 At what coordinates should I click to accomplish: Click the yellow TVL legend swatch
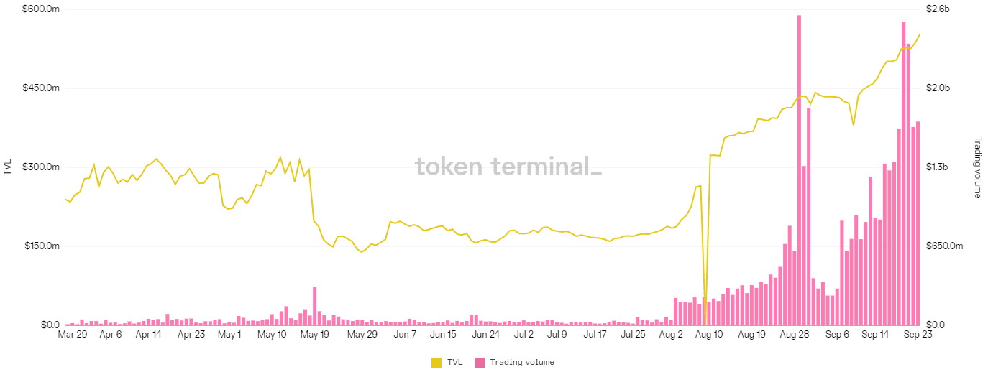(x=436, y=363)
